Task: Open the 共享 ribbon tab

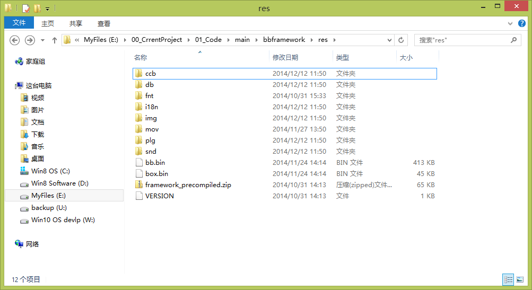Action: tap(76, 23)
